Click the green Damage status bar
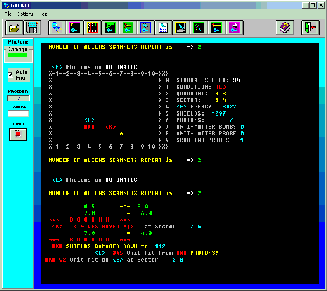The width and height of the screenshot is (327, 291). [17, 55]
